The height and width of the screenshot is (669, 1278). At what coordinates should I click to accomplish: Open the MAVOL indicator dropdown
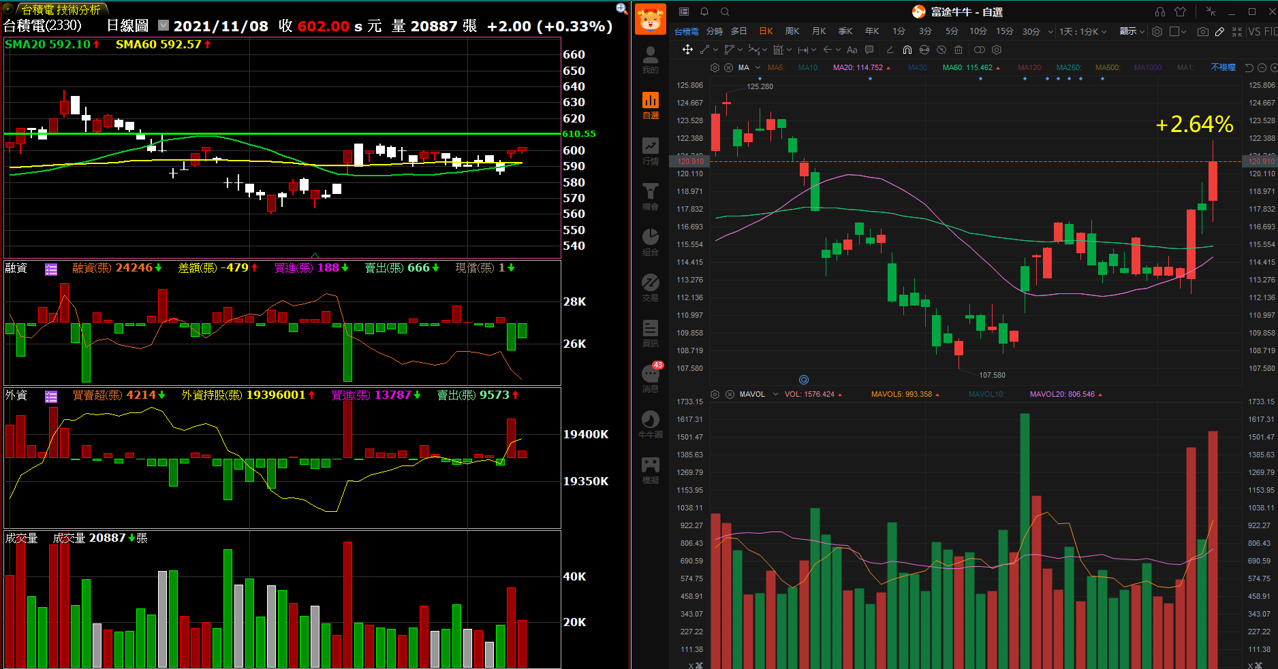click(775, 394)
